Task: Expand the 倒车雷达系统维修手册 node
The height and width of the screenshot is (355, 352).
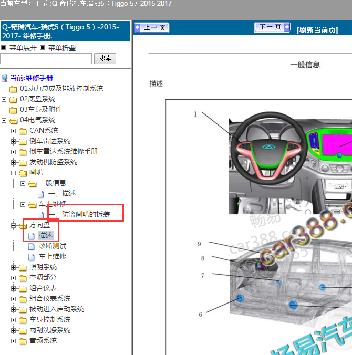Action: pos(13,152)
